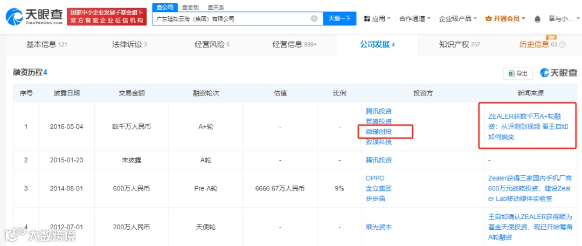Switch to 经营信息 tab
This screenshot has height=246, width=582.
tap(294, 45)
